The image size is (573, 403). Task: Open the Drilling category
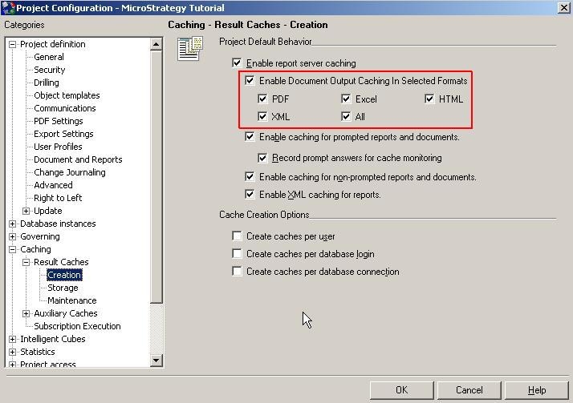[46, 83]
